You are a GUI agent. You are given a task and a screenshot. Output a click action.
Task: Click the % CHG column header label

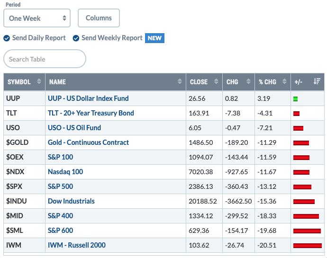(267, 82)
